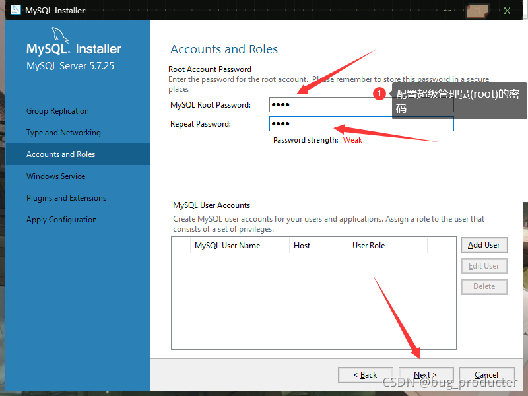Click the Host column header

[319, 246]
